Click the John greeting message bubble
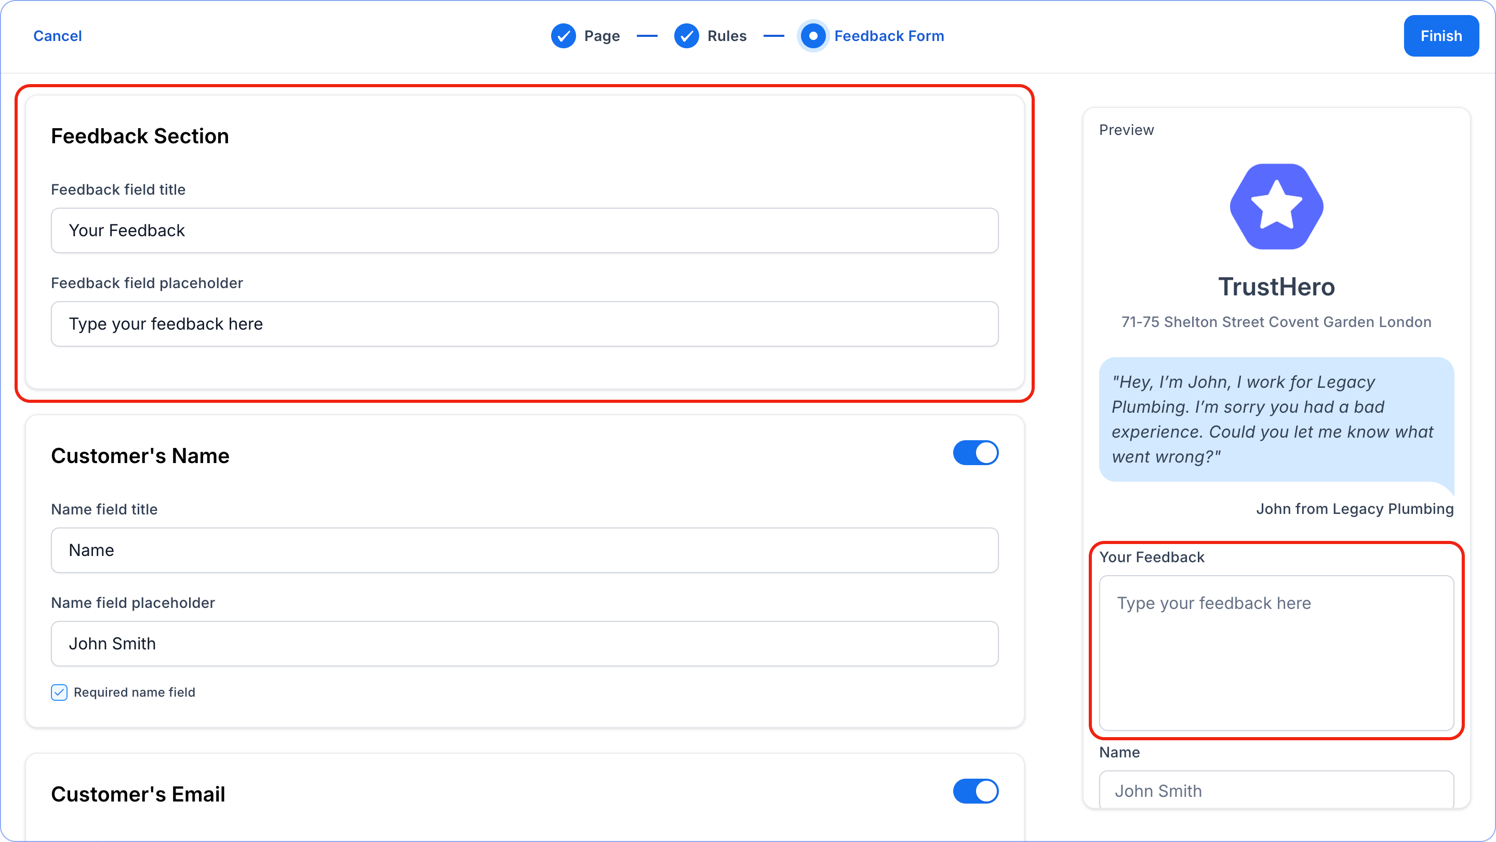Viewport: 1496px width, 842px height. (x=1276, y=419)
